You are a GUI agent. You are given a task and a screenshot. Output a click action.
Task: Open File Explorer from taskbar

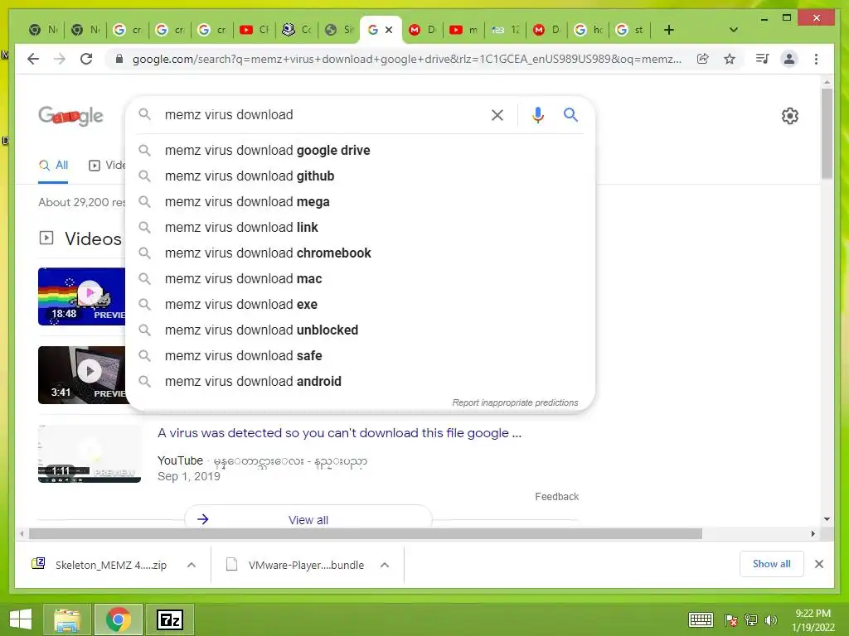coord(68,619)
